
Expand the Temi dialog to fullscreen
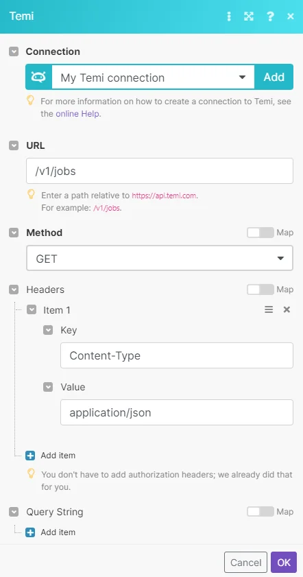[249, 16]
